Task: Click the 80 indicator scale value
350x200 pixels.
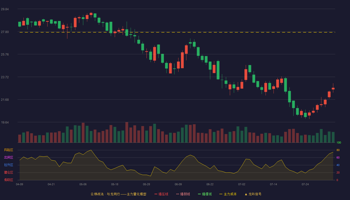Action: coord(338,150)
